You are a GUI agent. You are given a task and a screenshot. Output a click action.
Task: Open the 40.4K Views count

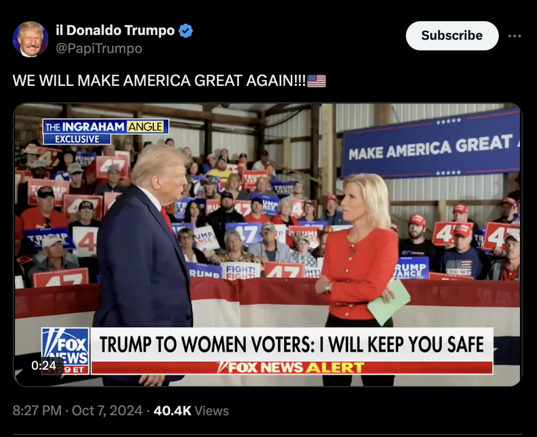tap(191, 410)
